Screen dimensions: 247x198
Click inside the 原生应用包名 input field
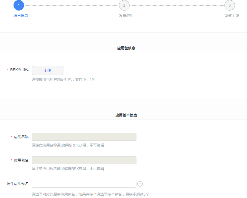(x=84, y=184)
